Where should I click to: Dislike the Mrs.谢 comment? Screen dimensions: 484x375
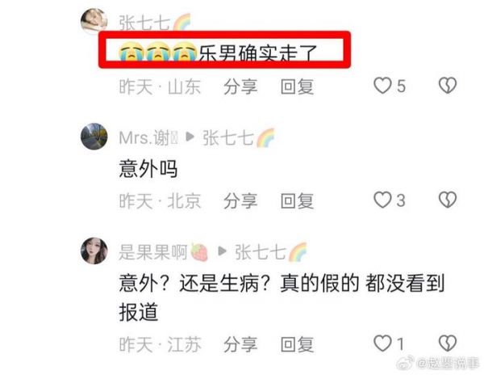448,200
